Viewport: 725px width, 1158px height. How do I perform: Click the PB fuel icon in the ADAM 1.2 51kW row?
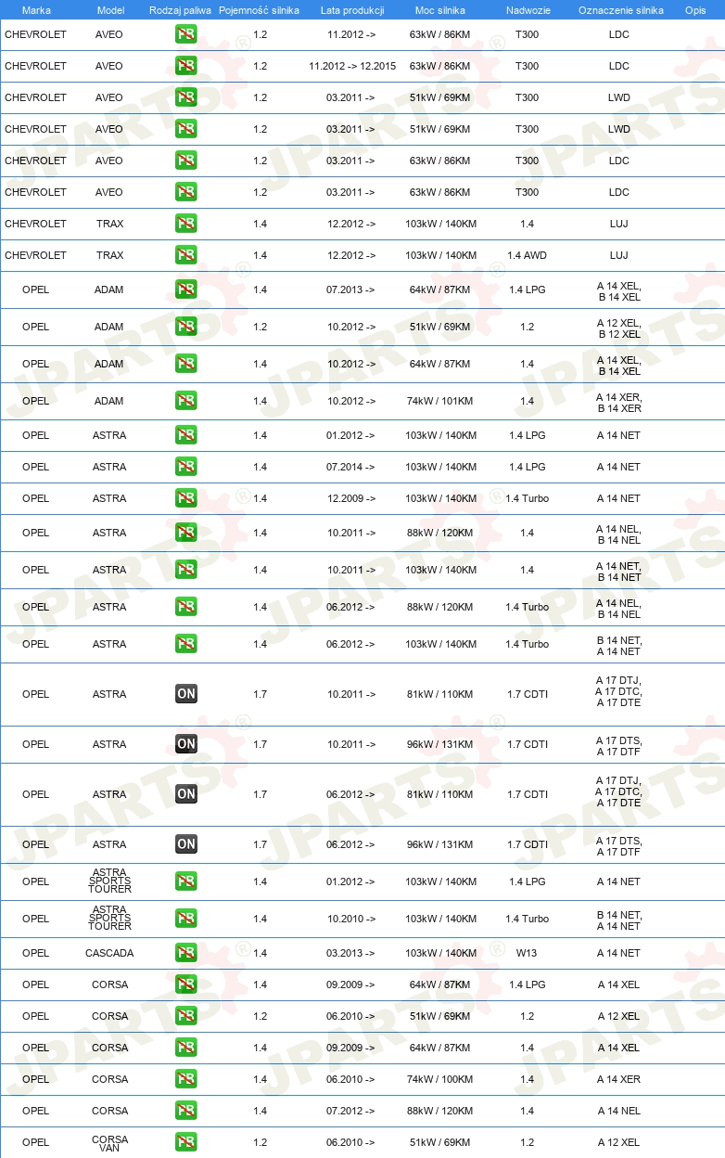[186, 326]
